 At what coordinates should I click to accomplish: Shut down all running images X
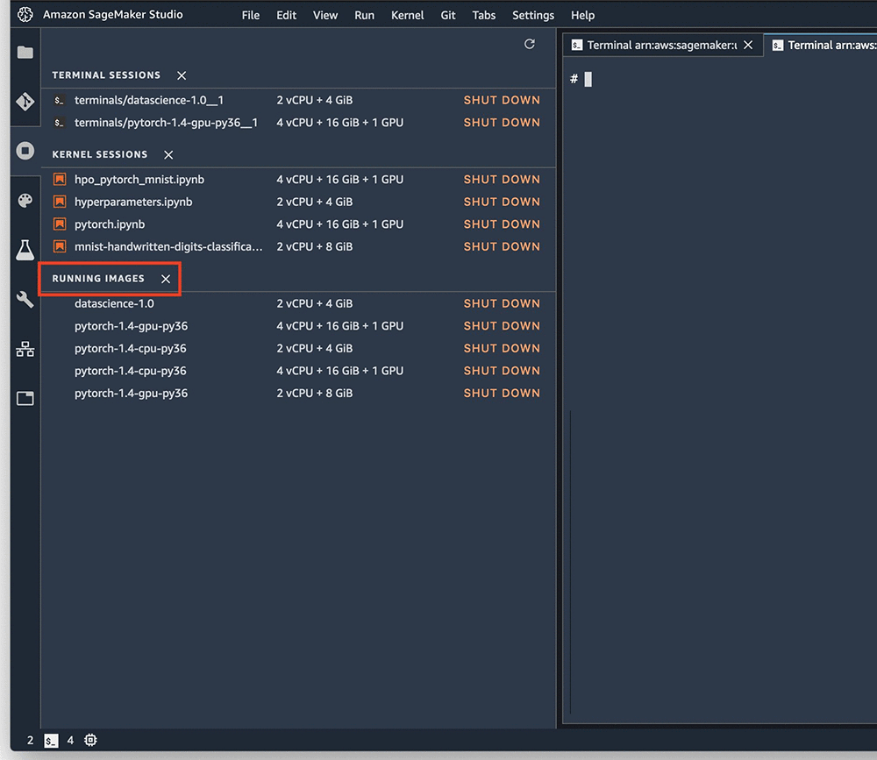[x=166, y=279]
